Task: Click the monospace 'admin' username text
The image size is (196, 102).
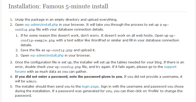Action: click(31, 82)
